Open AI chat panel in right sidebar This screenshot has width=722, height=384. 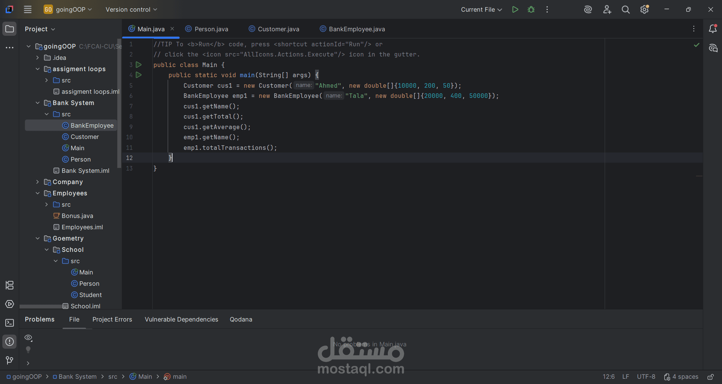click(713, 48)
